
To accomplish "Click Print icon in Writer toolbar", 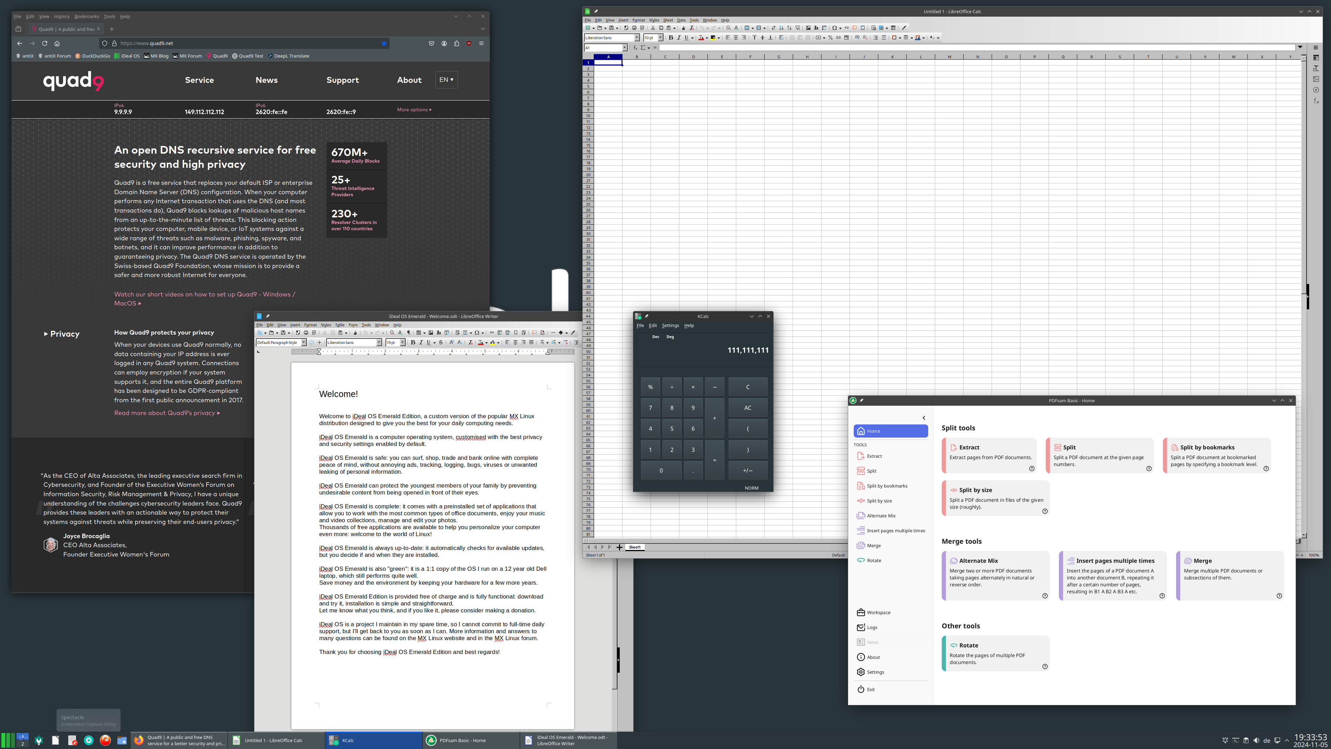I will click(x=306, y=333).
